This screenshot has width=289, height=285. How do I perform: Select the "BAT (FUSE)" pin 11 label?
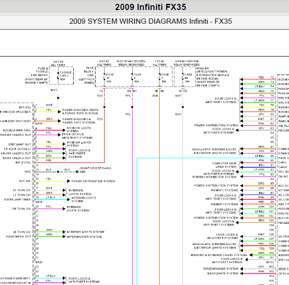pyautogui.click(x=23, y=162)
